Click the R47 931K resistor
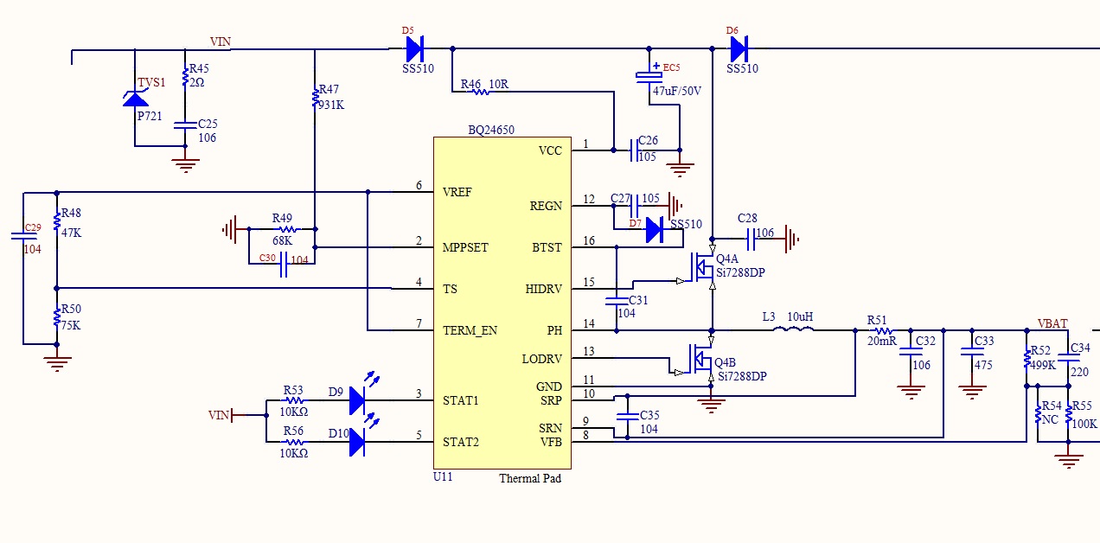Screen dimensions: 1100x543 (315, 98)
